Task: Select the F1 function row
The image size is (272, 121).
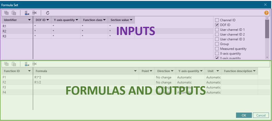Action: (130, 77)
